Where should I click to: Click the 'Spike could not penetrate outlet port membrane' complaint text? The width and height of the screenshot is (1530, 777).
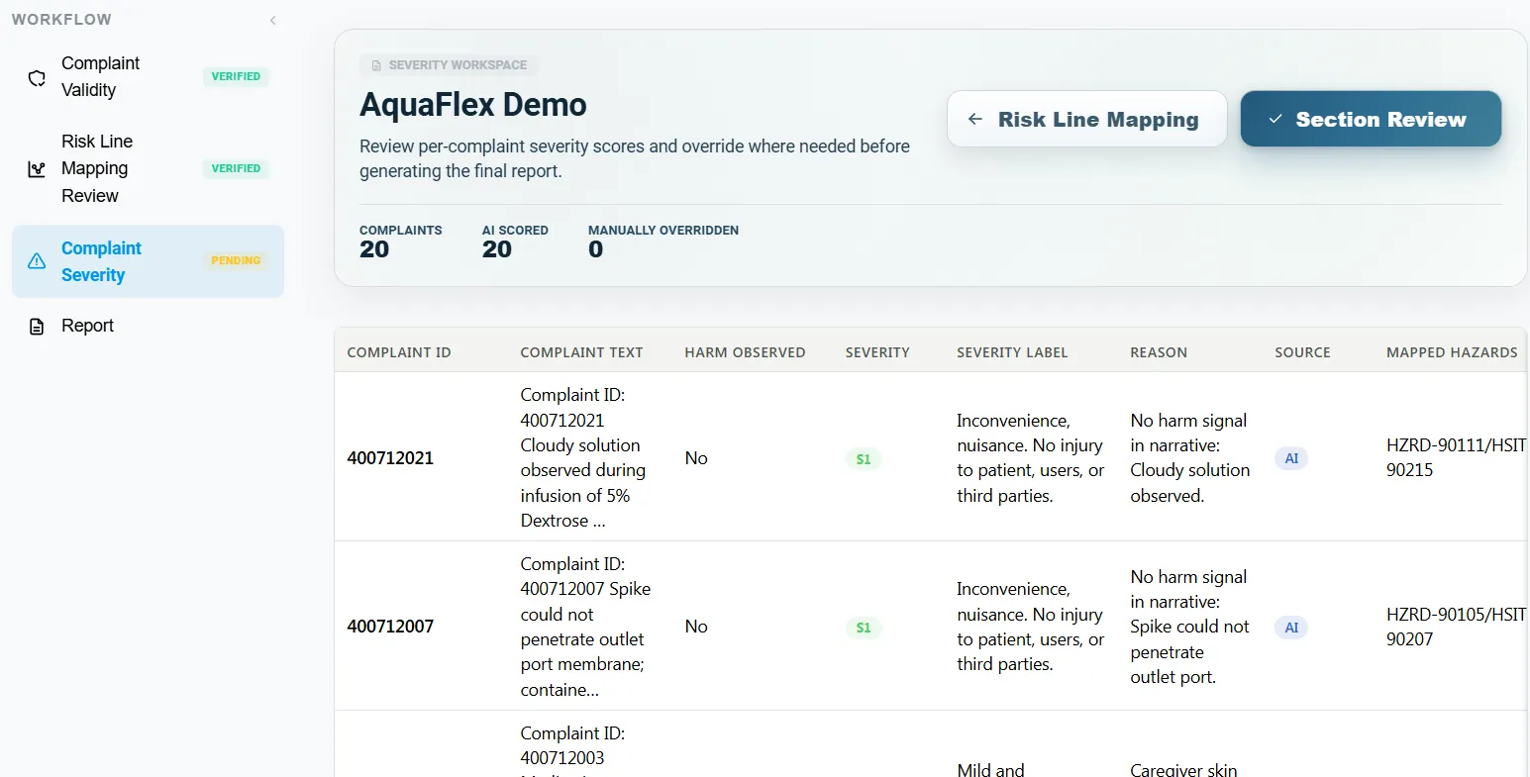pyautogui.click(x=585, y=627)
